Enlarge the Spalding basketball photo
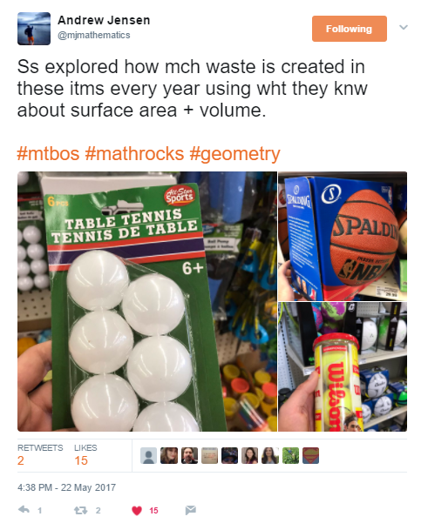 [x=343, y=236]
